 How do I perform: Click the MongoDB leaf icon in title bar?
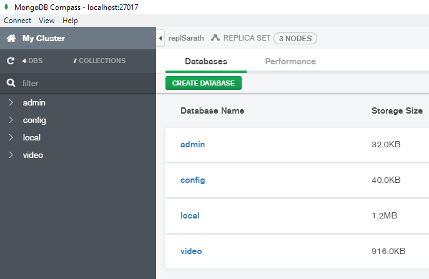6,7
